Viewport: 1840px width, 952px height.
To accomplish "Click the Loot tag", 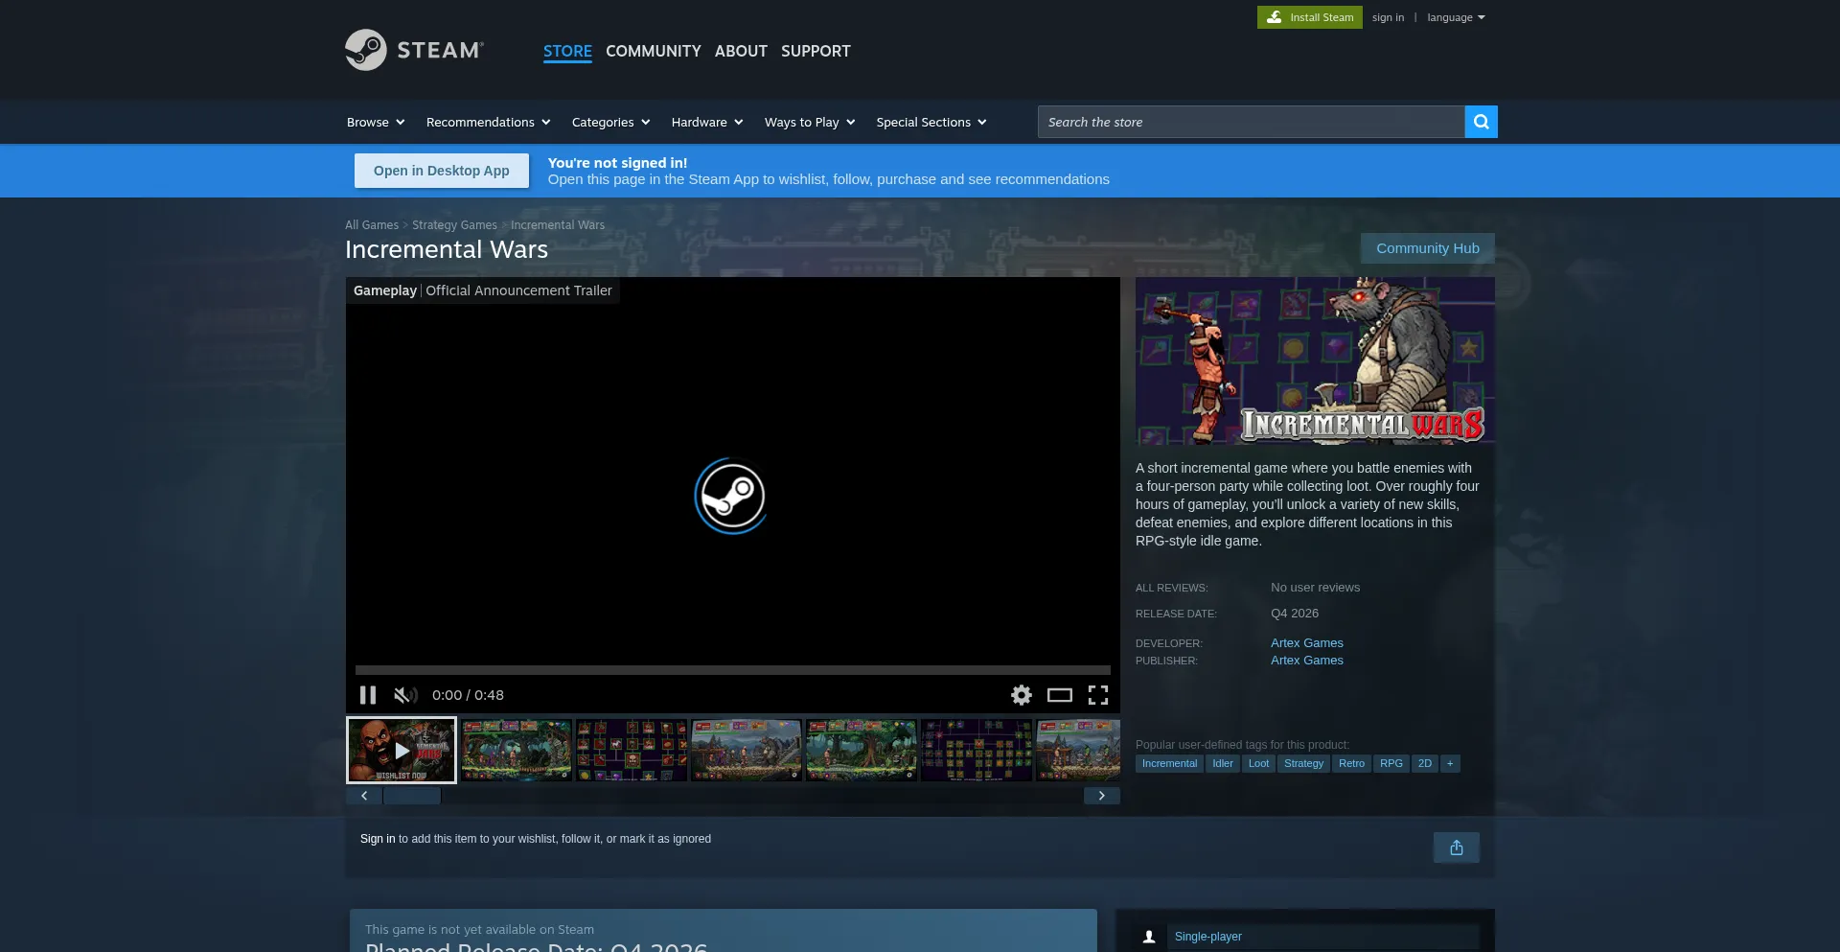I will (1258, 764).
